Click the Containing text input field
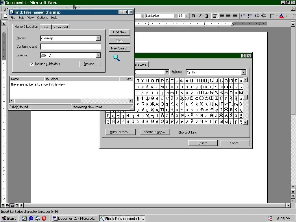Screen dimensions: 296x222 pos(71,47)
